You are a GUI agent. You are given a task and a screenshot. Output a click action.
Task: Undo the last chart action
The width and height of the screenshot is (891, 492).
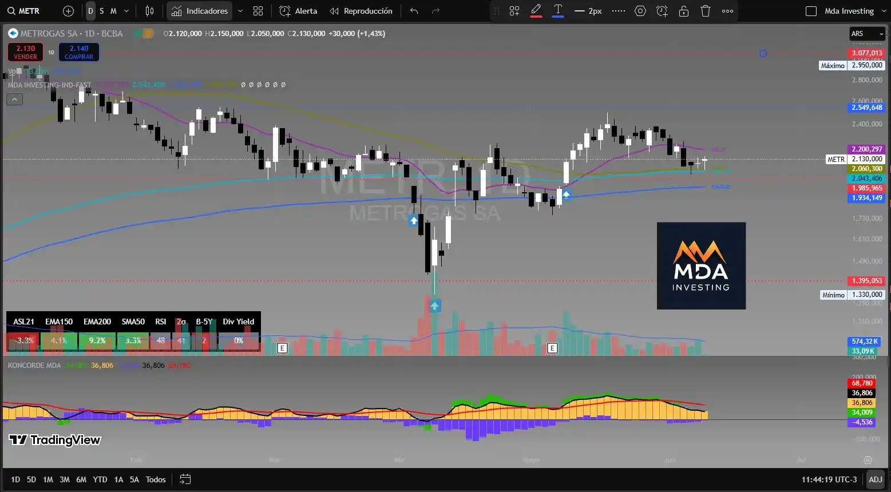pos(414,11)
